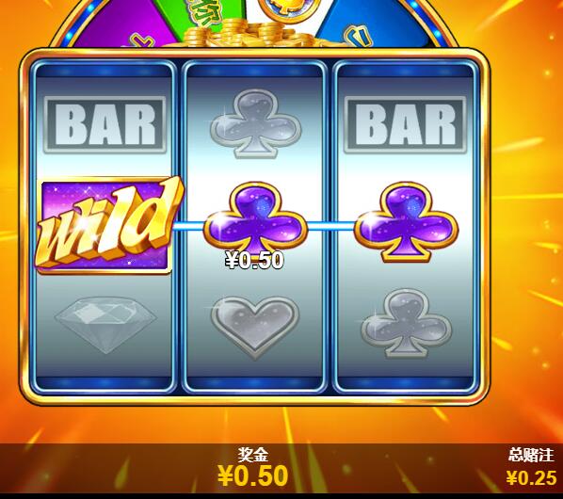The width and height of the screenshot is (563, 499).
Task: Select the purple club in the right reel
Action: [406, 221]
